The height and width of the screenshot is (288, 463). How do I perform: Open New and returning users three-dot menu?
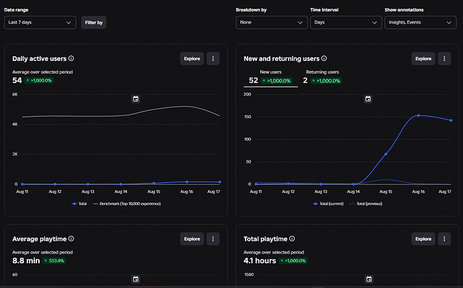click(x=444, y=59)
